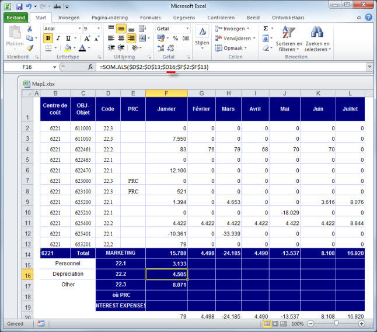The height and width of the screenshot is (332, 377).
Task: Click the font color letter A swatch
Action: point(82,48)
